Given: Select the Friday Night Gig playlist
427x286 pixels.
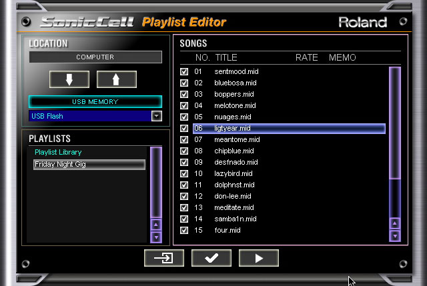Looking at the screenshot, I should [89, 165].
